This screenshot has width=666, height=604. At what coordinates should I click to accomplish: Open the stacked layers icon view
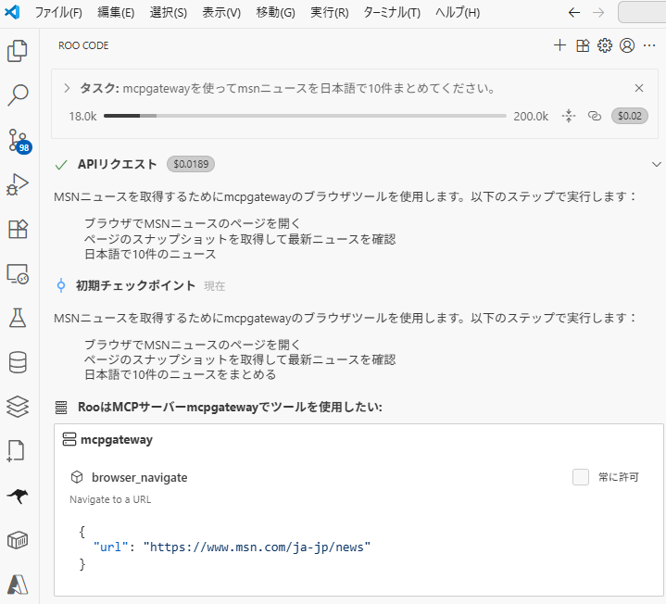pyautogui.click(x=18, y=407)
